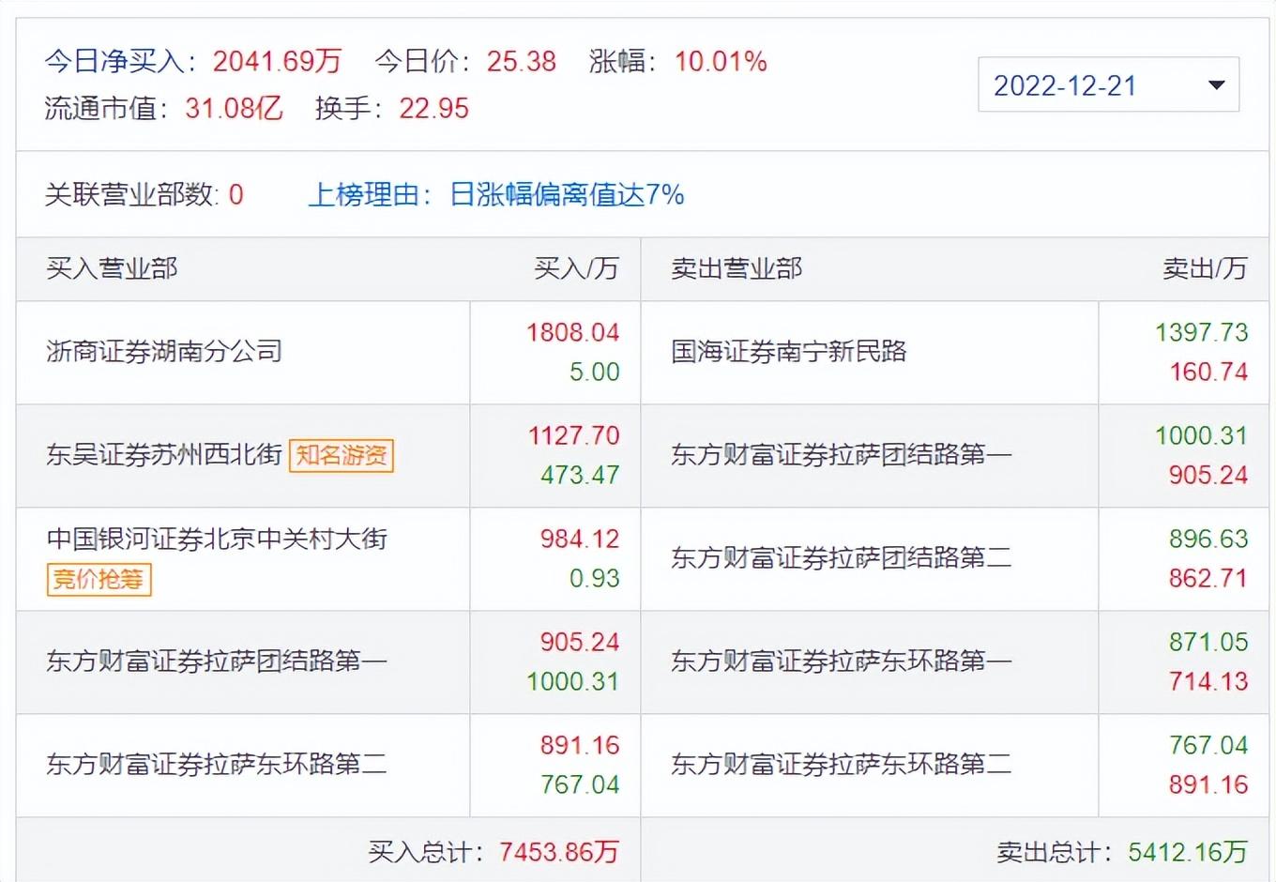Click the 上榜理由 日涨幅偏离值达7% link
The image size is (1276, 882).
point(496,194)
